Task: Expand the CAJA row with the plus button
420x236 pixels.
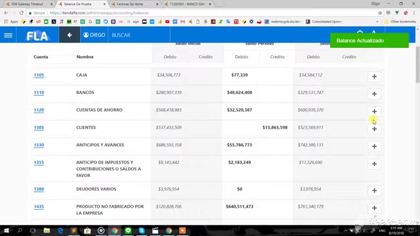Action: [x=374, y=77]
